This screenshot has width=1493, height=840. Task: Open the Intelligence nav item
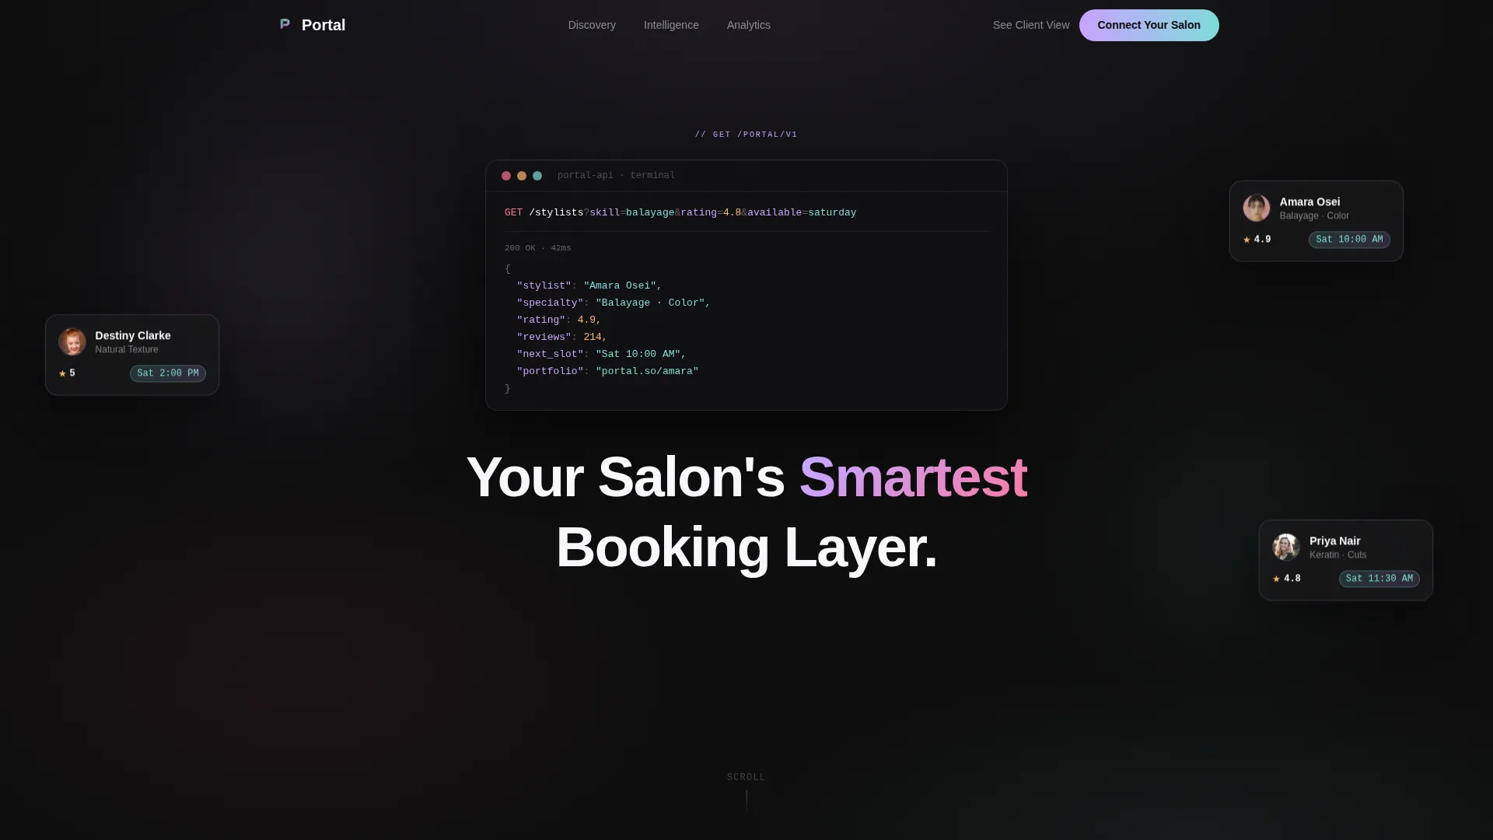(x=671, y=25)
